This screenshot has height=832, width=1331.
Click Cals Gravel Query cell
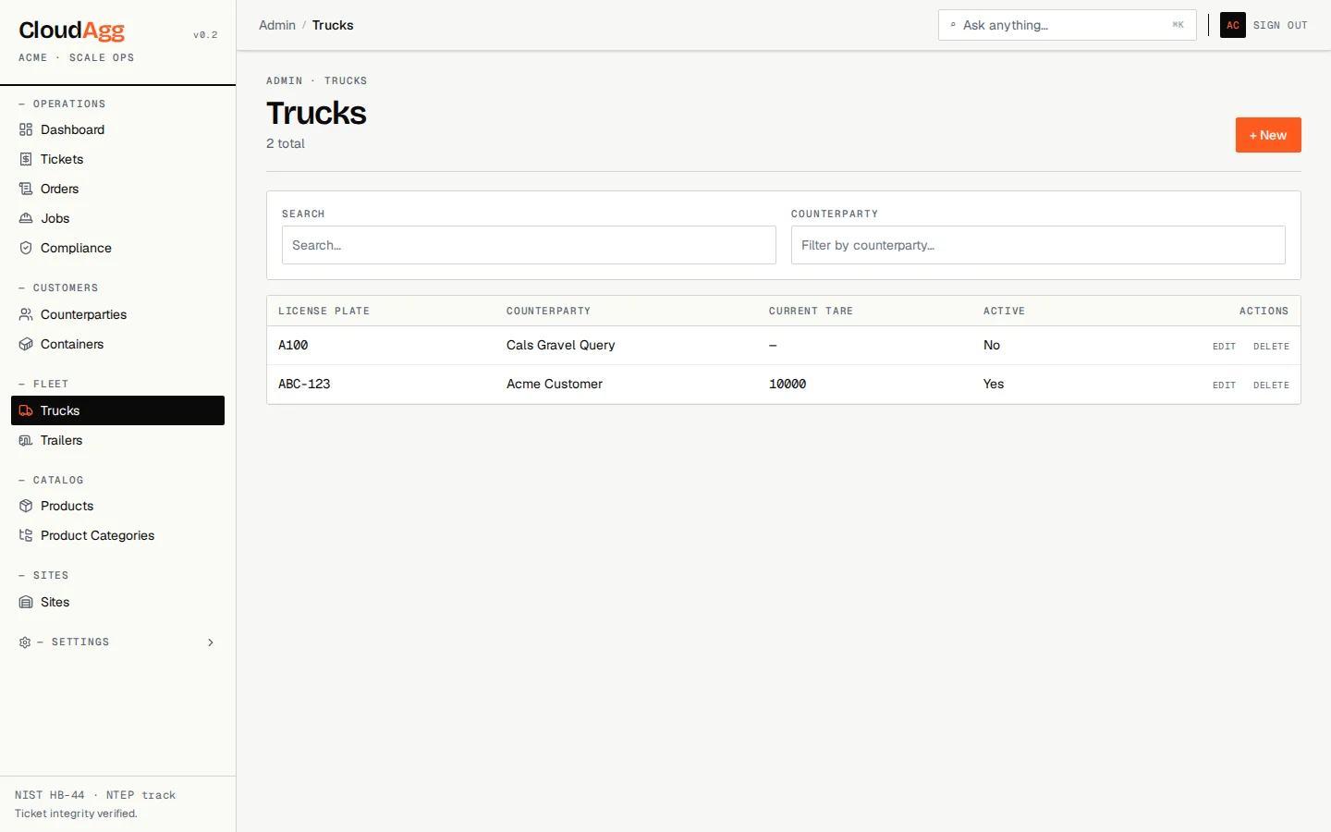561,345
